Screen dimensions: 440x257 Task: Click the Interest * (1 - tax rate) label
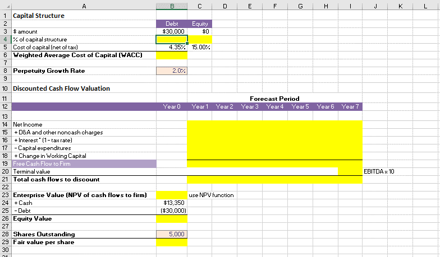click(x=43, y=140)
